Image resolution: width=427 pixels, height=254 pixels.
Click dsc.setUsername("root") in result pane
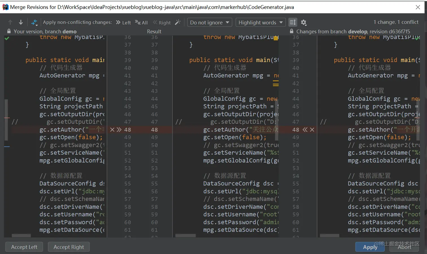tap(241, 214)
